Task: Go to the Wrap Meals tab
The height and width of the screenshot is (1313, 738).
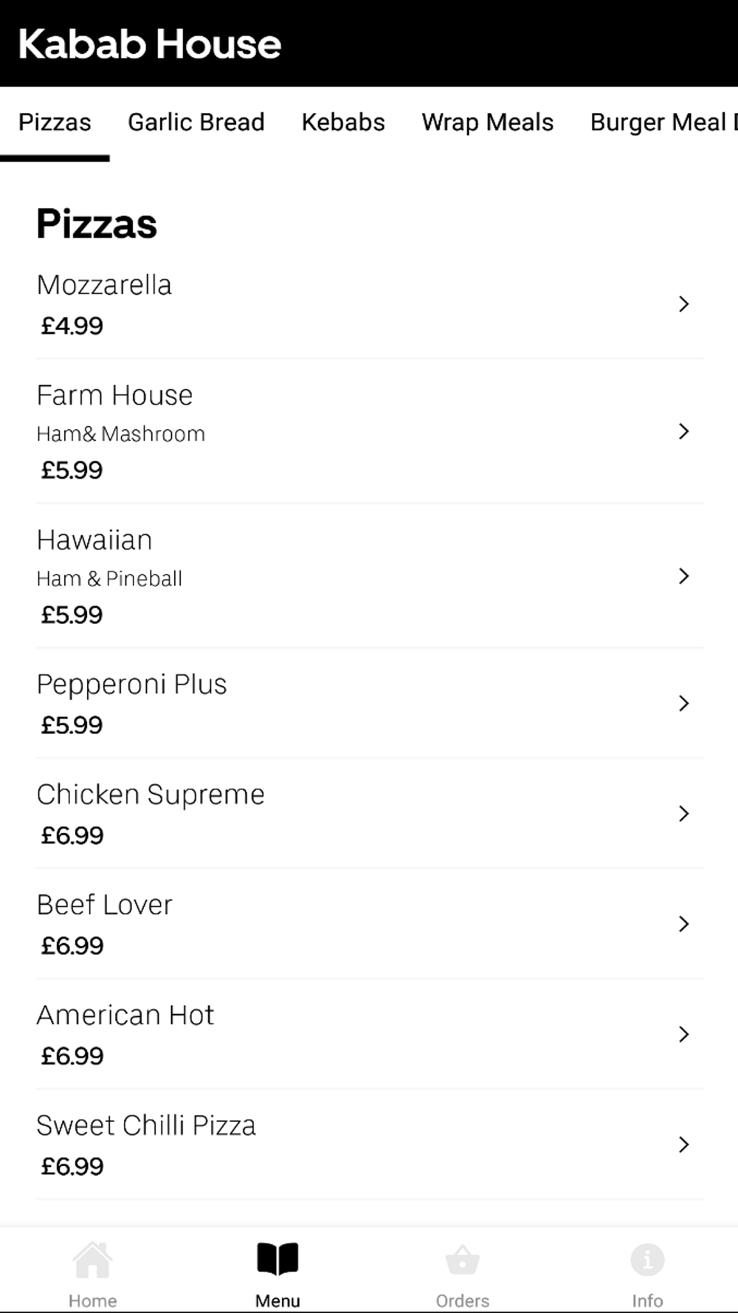Action: click(x=487, y=123)
